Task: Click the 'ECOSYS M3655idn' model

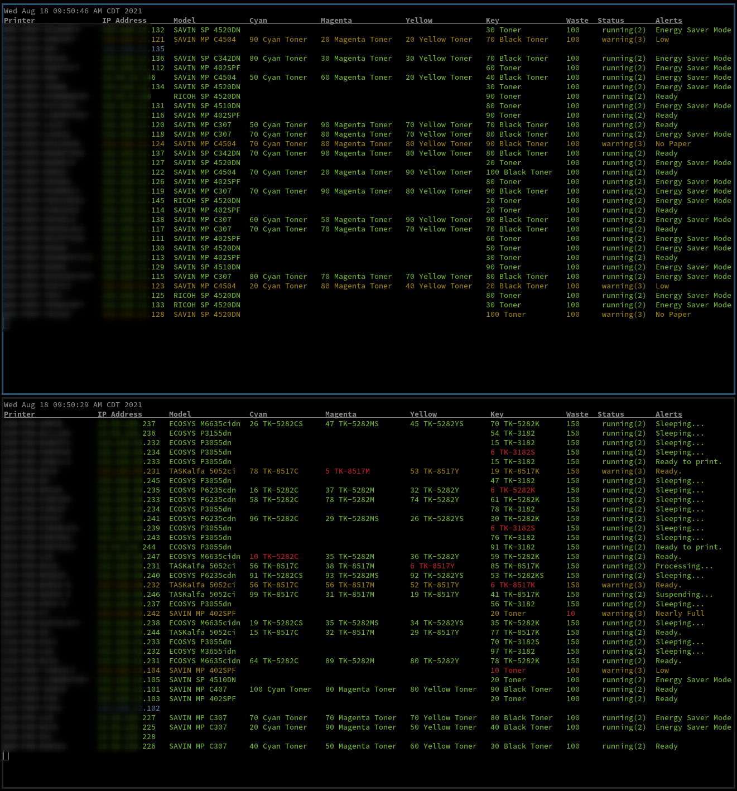Action: point(203,652)
